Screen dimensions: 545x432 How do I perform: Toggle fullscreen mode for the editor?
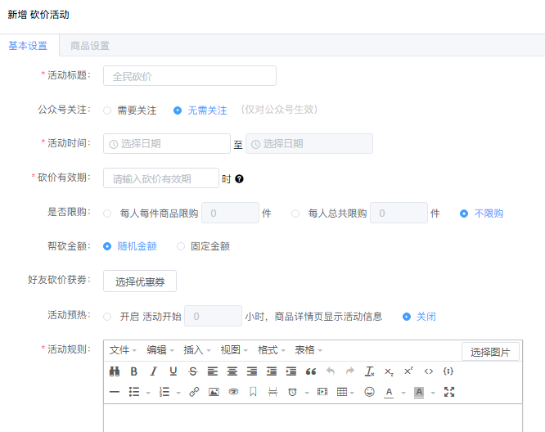(448, 392)
